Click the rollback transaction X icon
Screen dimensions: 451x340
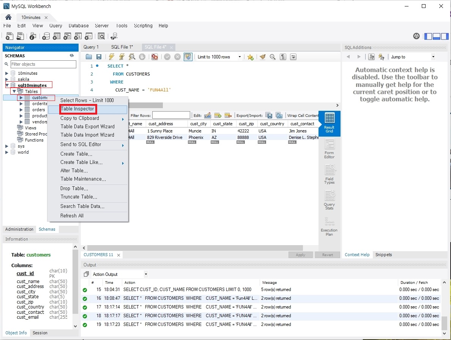coord(177,57)
